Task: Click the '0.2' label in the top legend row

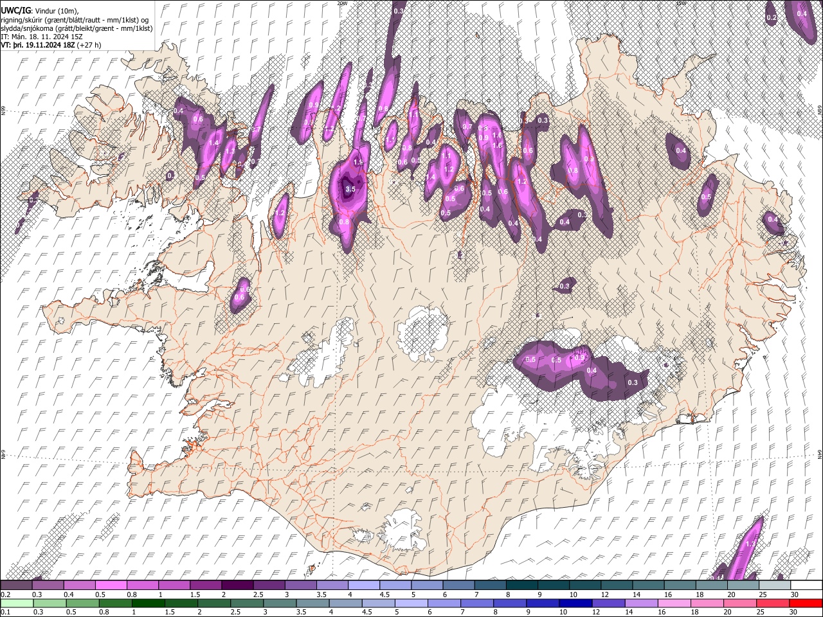Action: (6, 595)
